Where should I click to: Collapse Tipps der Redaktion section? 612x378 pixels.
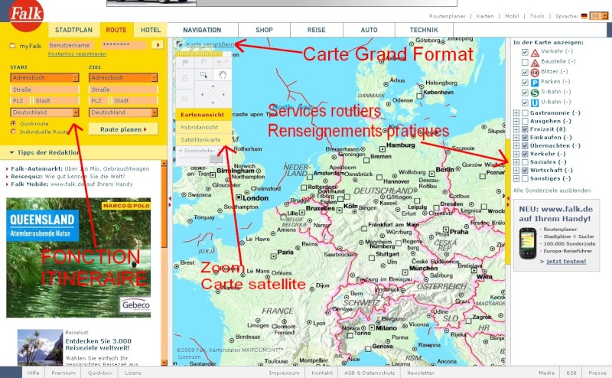pyautogui.click(x=11, y=153)
